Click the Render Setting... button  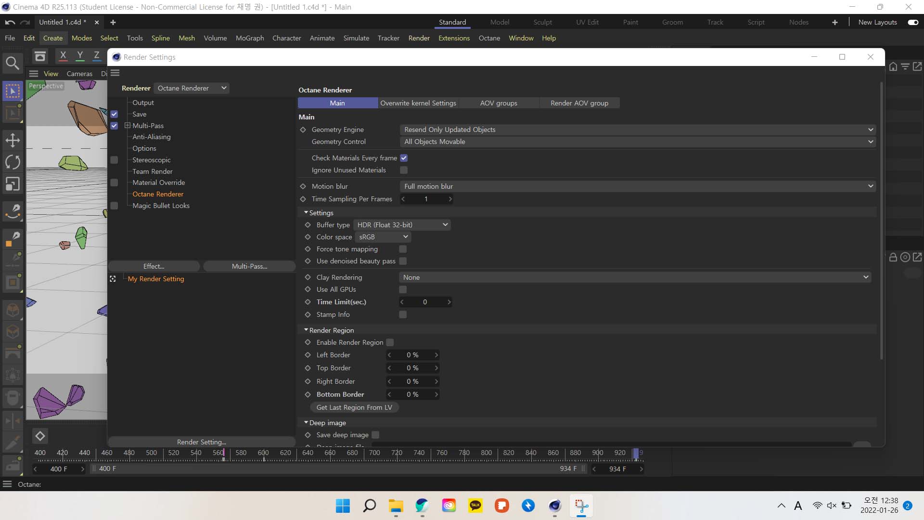(202, 442)
